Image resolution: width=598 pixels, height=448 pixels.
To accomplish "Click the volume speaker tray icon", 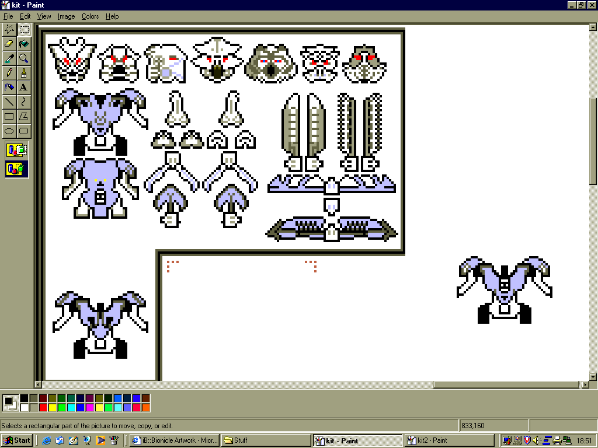I will point(537,440).
